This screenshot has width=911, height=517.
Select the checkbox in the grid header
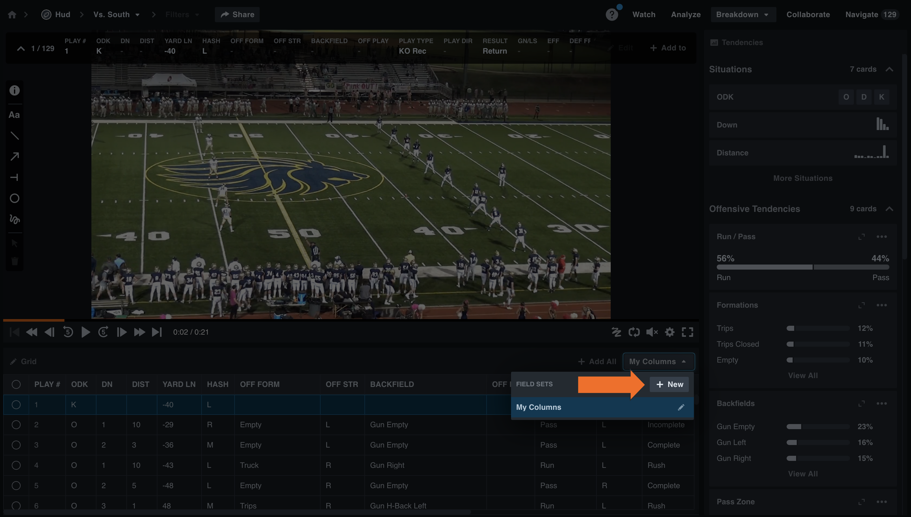click(x=16, y=384)
